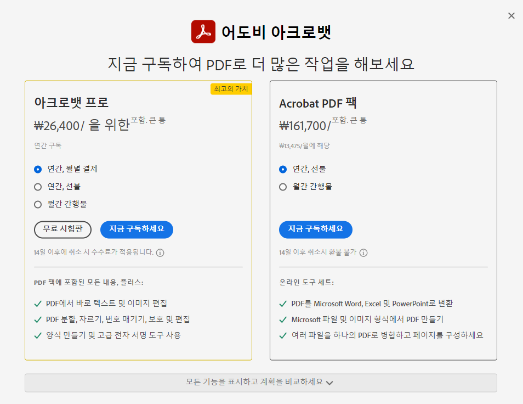The width and height of the screenshot is (523, 404).
Task: Click the yellow 최고의 가치 badge
Action: coord(232,88)
